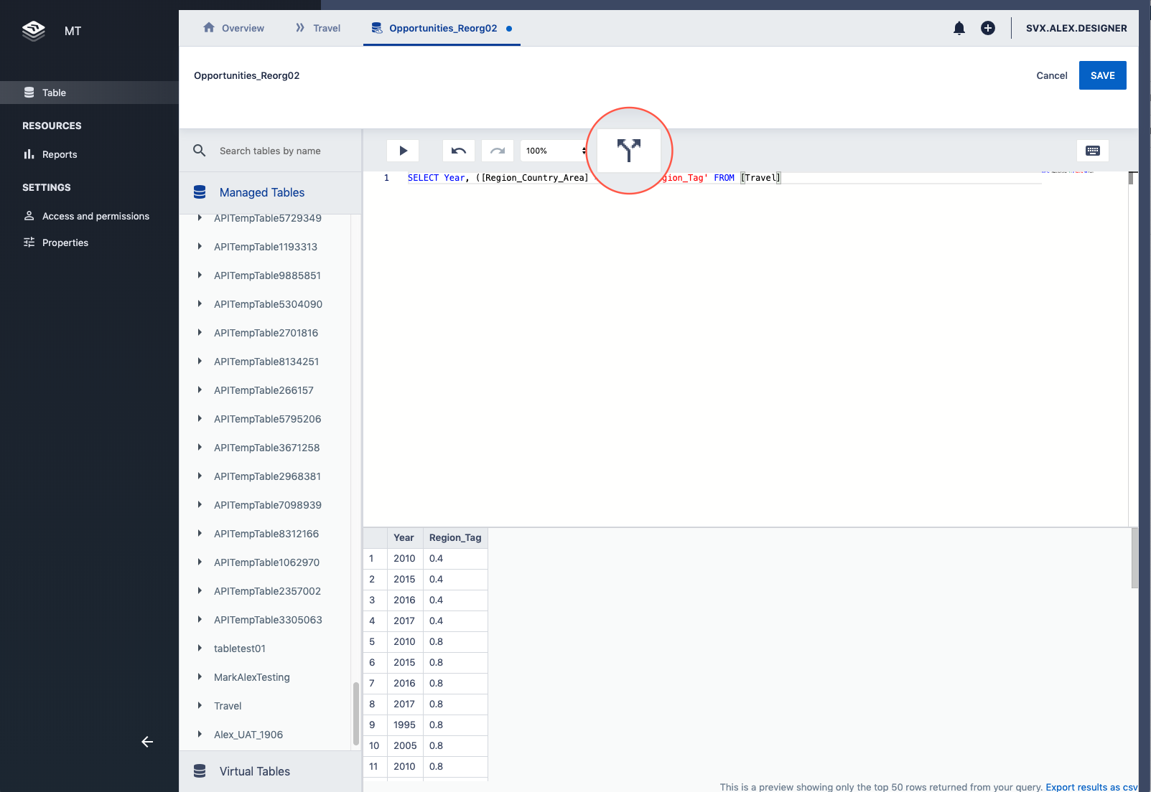Click the Cancel button
The height and width of the screenshot is (792, 1151).
pos(1051,75)
